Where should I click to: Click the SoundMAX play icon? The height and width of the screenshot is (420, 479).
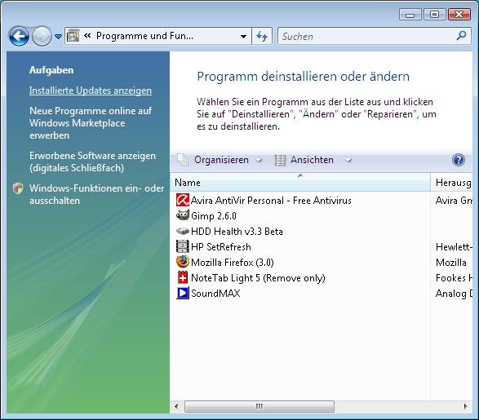coord(183,293)
